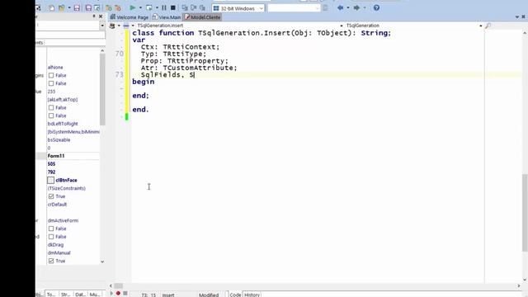Switch to the View.Main tab
Screen dimensions: 528x297
point(167,17)
